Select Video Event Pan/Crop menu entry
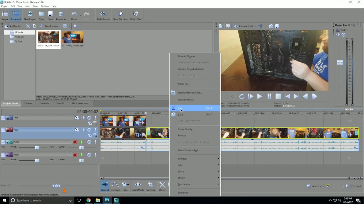This screenshot has width=364, height=204. click(x=195, y=93)
